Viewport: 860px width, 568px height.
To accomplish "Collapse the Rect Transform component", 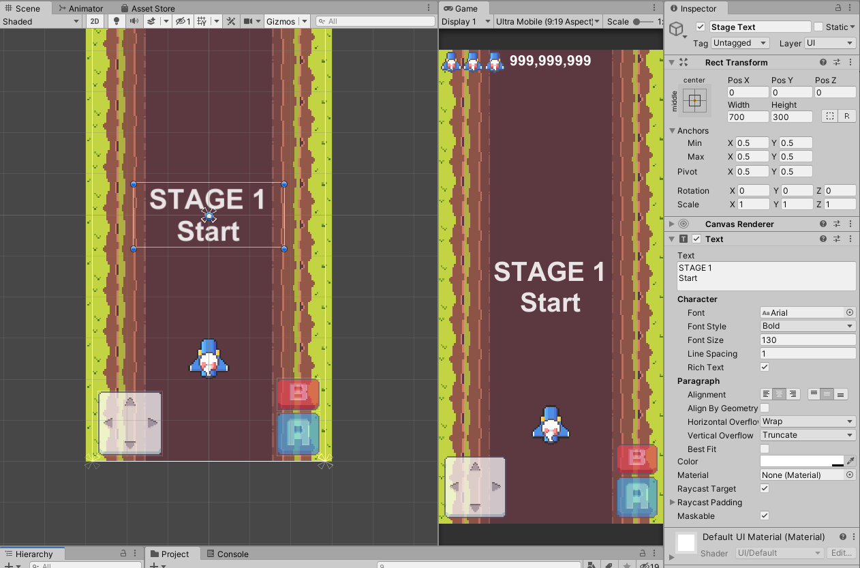I will click(x=671, y=62).
